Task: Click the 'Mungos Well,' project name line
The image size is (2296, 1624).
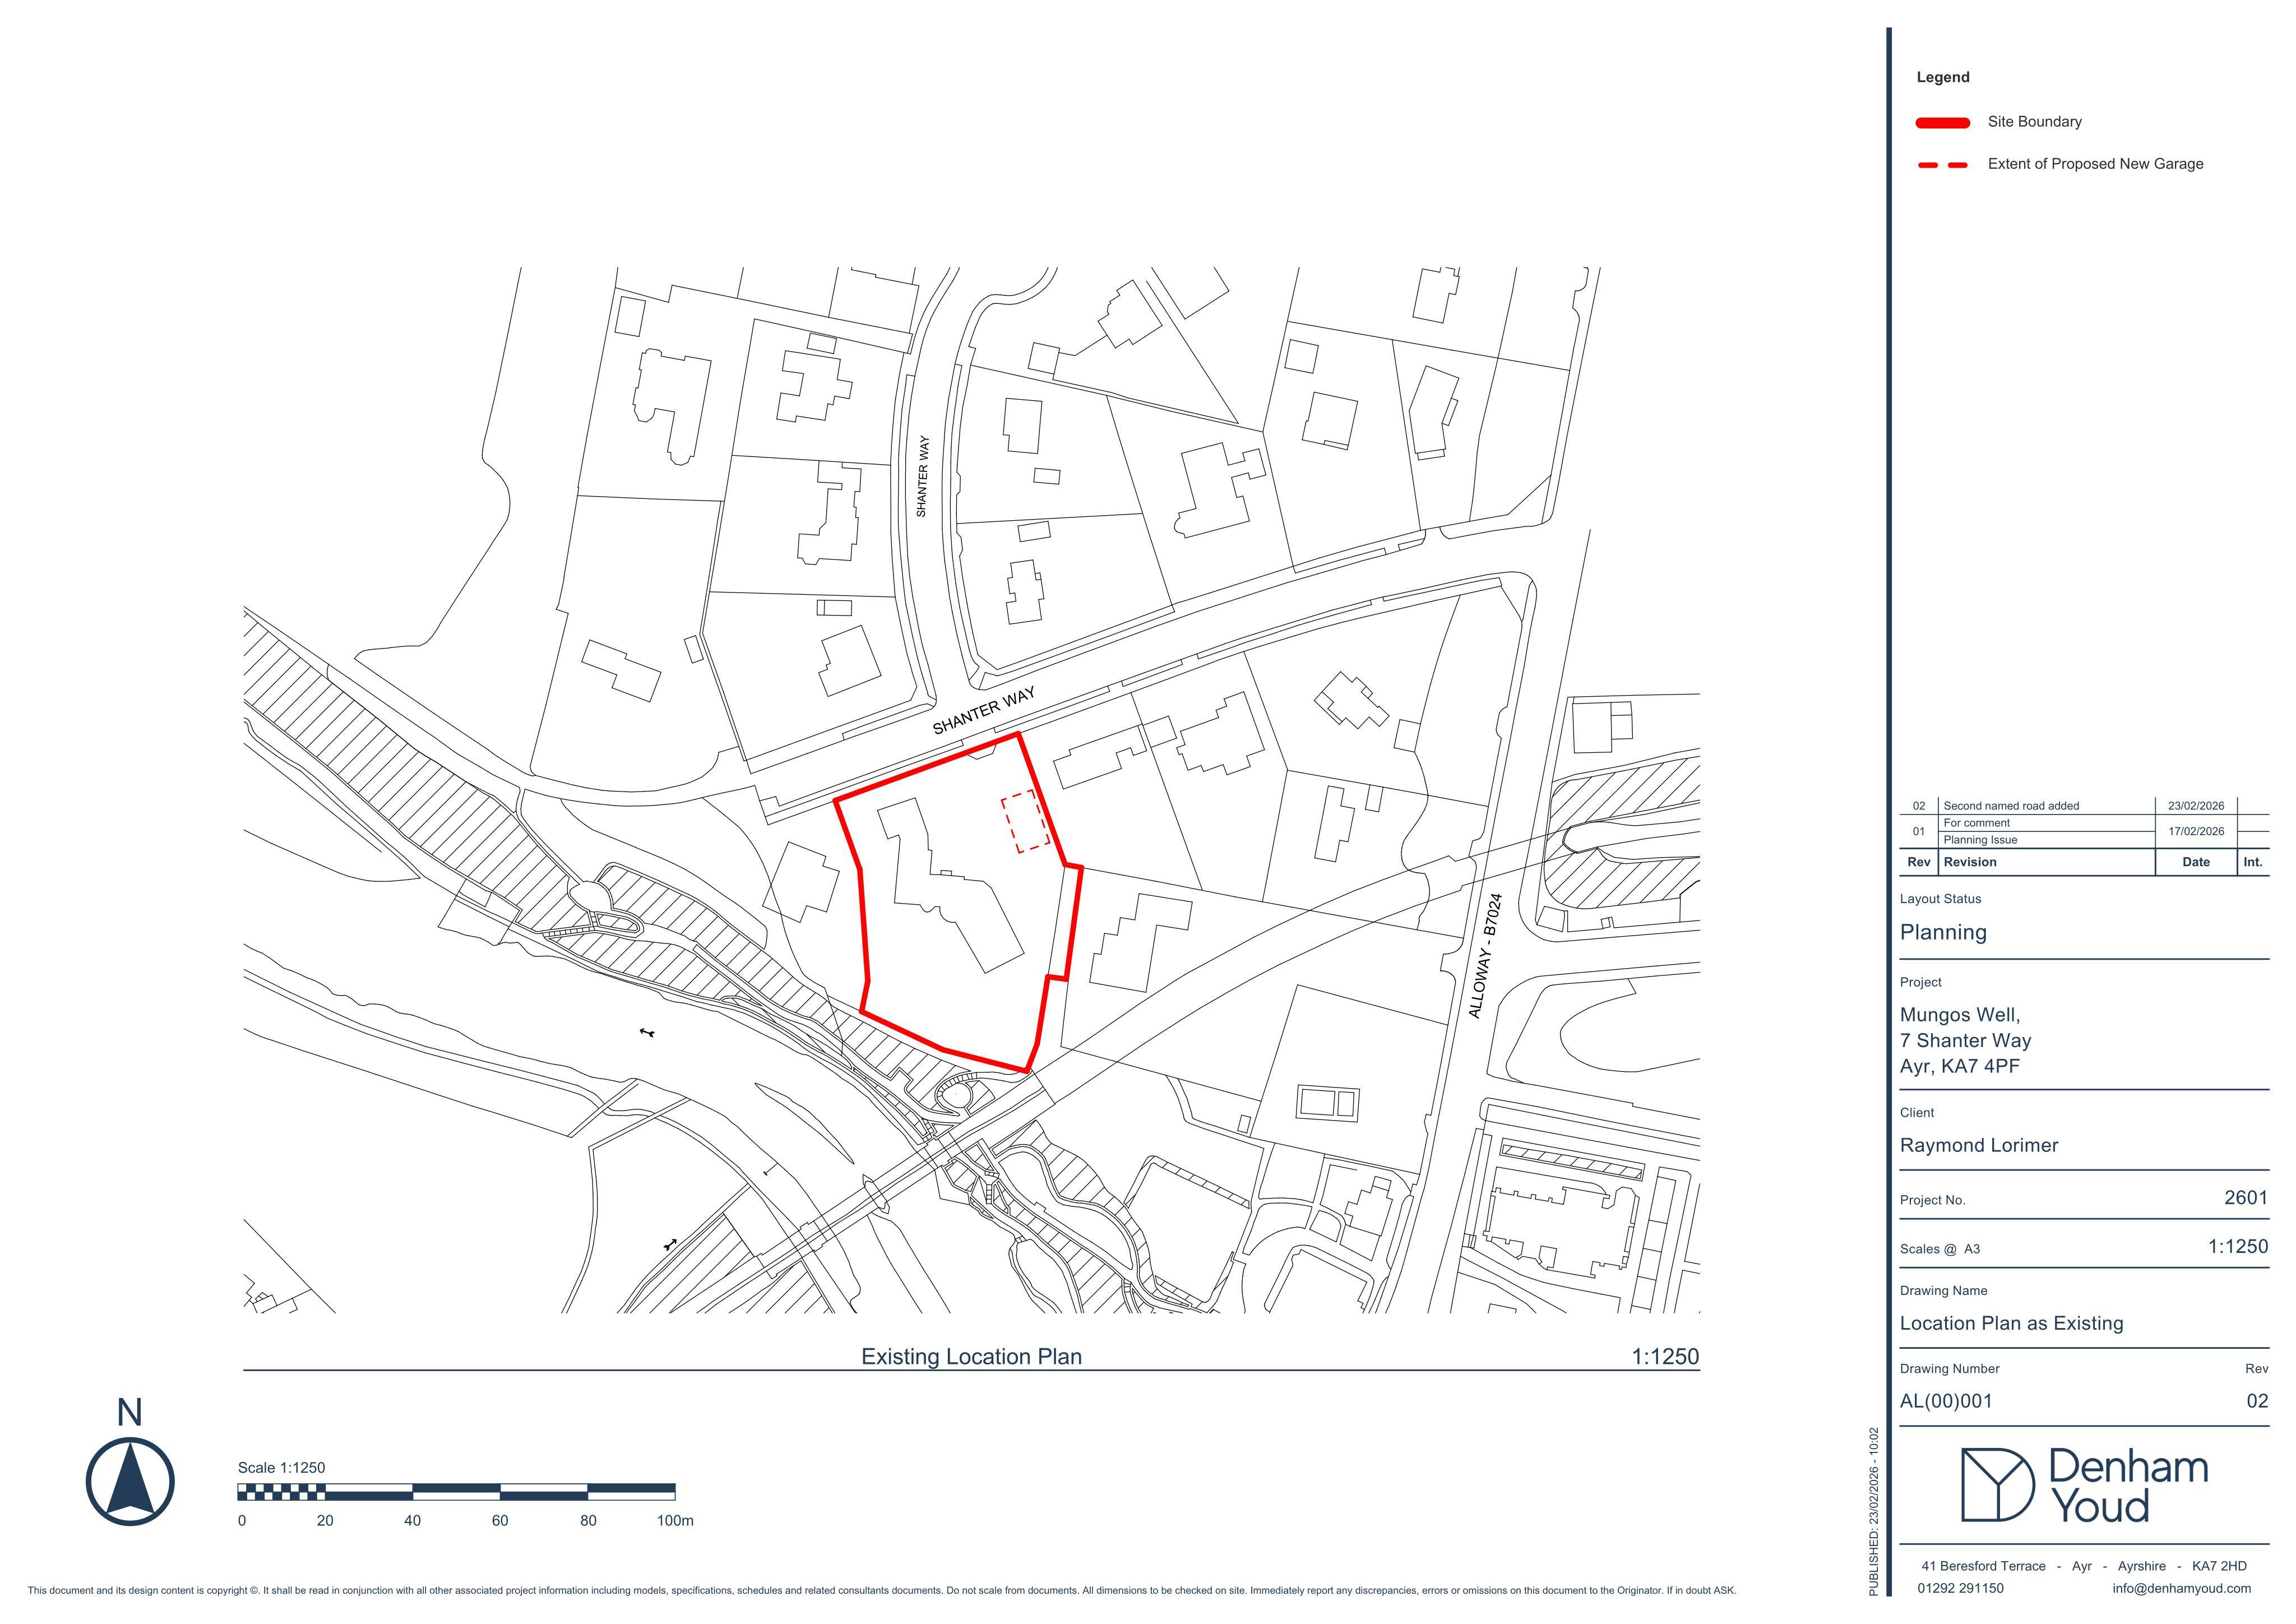Action: pyautogui.click(x=1960, y=1015)
